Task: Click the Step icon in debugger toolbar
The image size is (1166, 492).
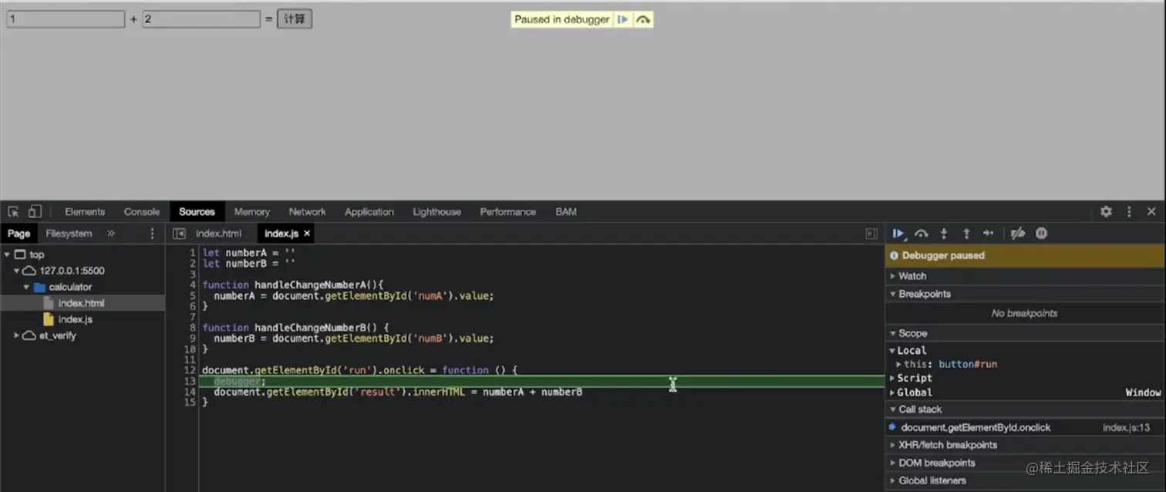Action: (989, 233)
